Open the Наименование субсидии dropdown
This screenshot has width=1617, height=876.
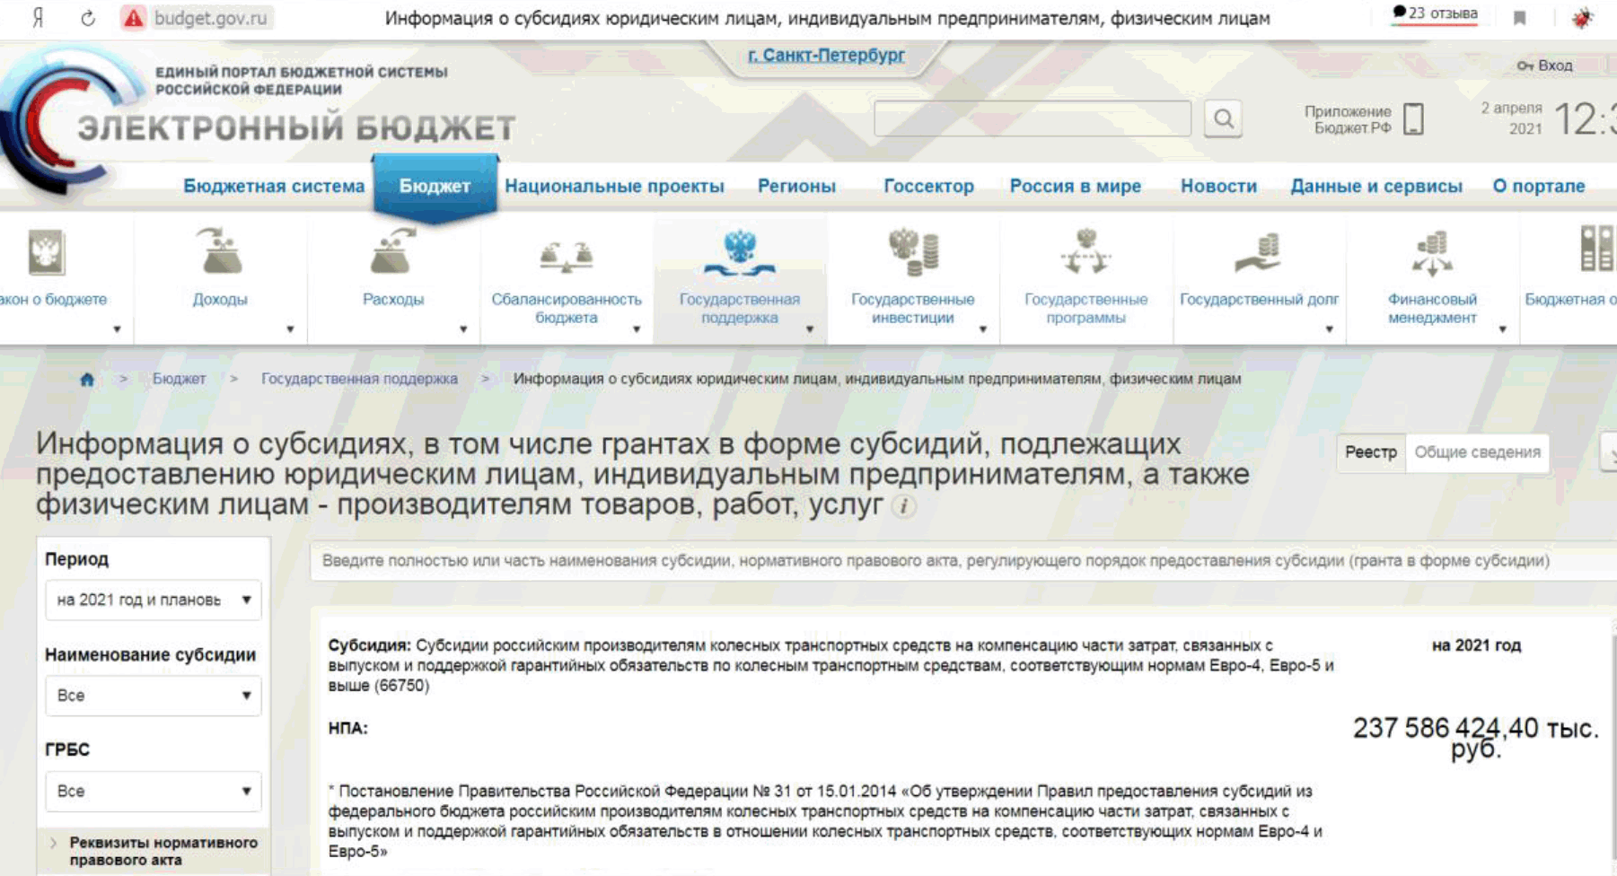[x=153, y=696]
